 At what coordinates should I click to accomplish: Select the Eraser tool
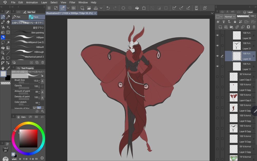tap(8, 22)
